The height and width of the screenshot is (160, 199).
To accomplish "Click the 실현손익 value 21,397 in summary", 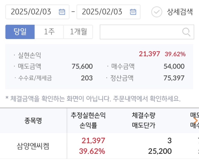I will [149, 54].
